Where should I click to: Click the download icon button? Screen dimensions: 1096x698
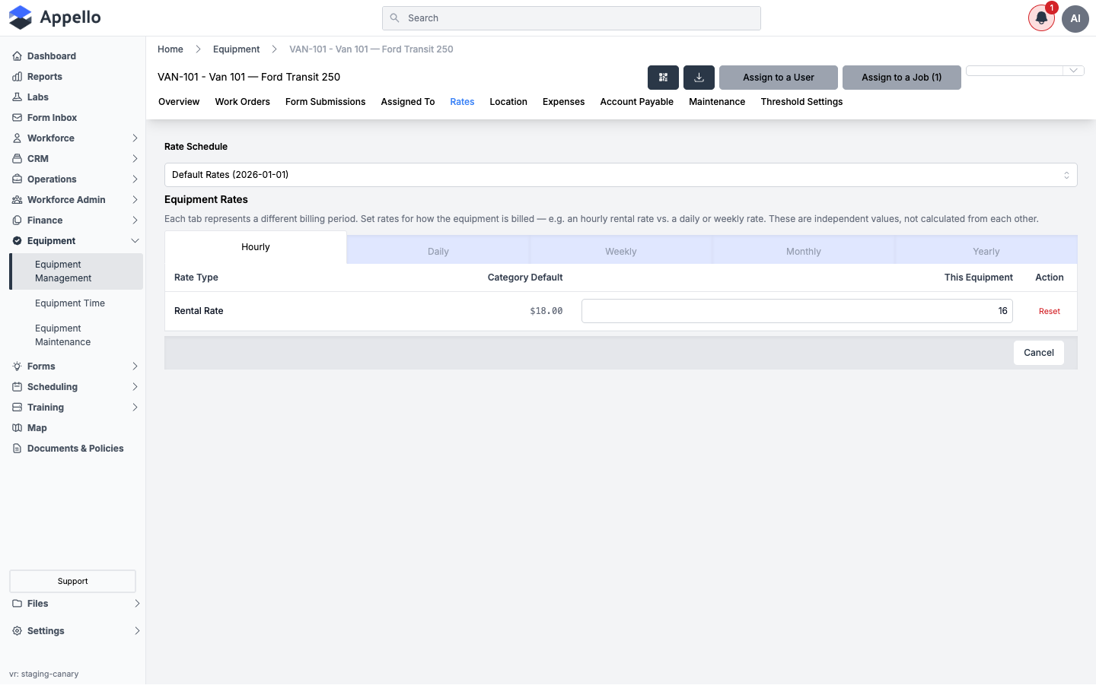(x=699, y=78)
